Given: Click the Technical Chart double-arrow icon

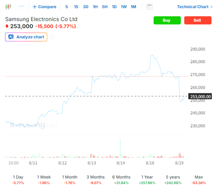Looking at the screenshot, I should 211,7.
